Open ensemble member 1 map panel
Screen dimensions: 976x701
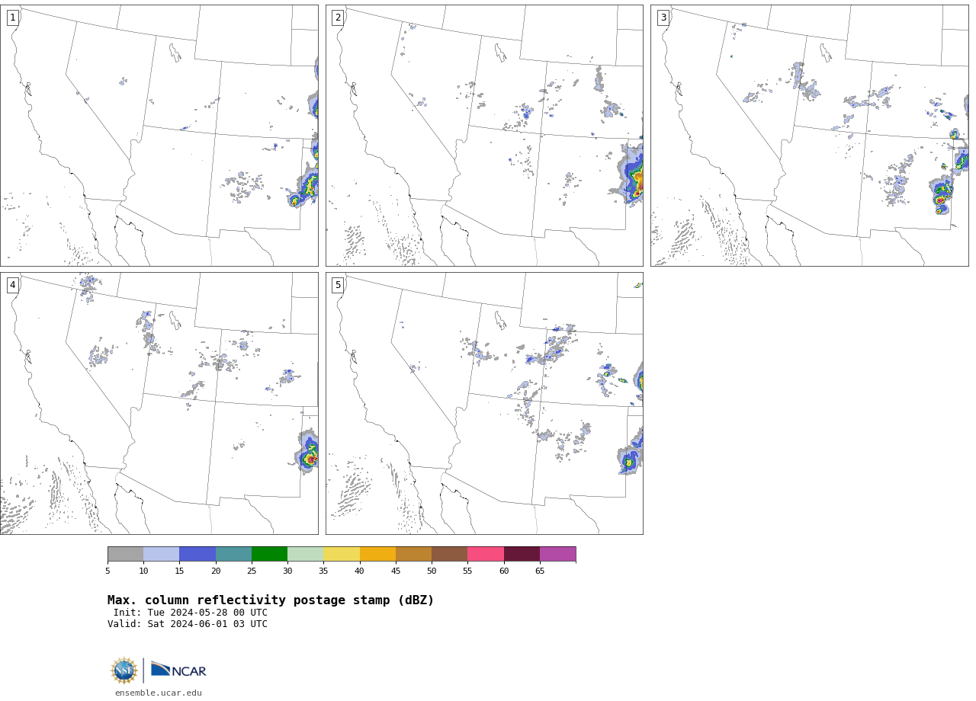pos(159,136)
